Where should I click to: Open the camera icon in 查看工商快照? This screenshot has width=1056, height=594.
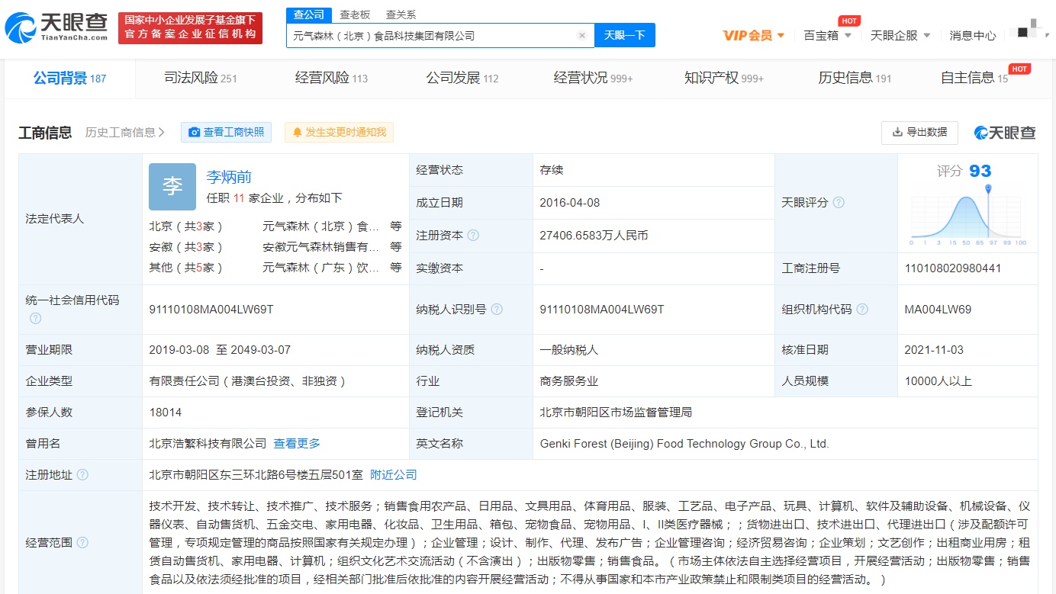tap(195, 132)
